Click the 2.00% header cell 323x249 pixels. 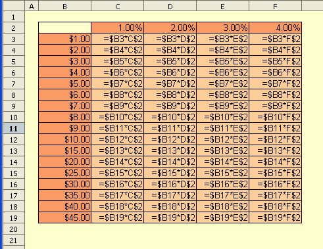170,28
